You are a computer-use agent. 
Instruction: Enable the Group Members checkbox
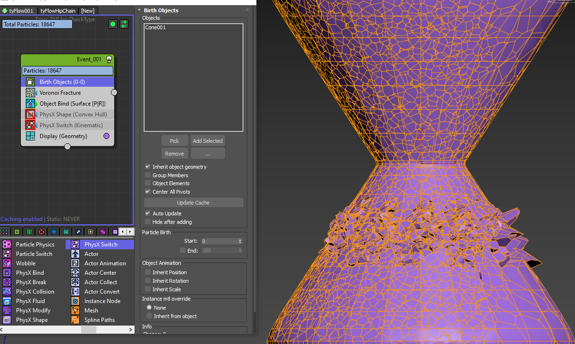tap(148, 175)
